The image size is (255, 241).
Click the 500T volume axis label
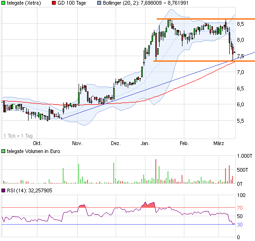coord(242,170)
